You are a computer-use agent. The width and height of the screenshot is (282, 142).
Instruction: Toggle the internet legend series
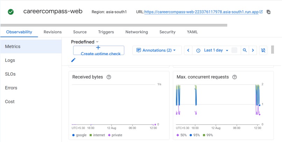click(x=97, y=135)
